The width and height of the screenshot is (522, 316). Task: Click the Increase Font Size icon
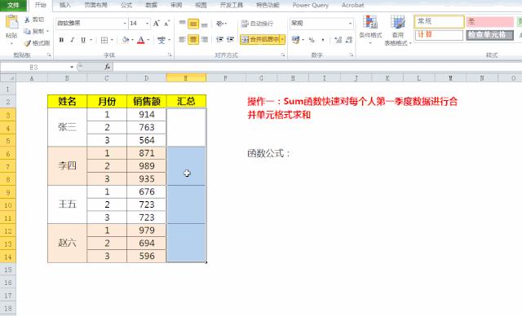point(156,24)
